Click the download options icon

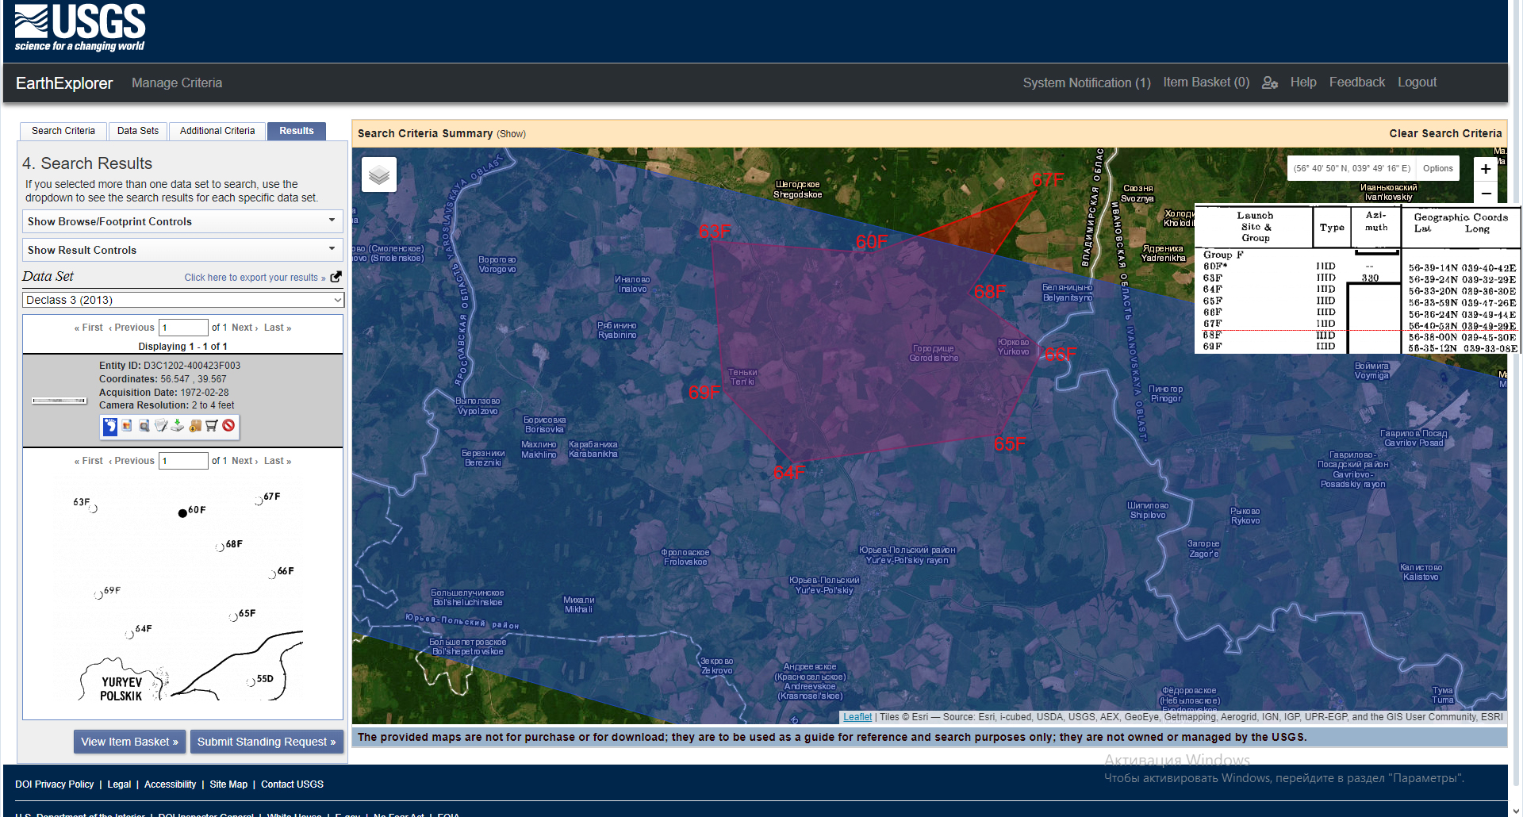tap(178, 426)
